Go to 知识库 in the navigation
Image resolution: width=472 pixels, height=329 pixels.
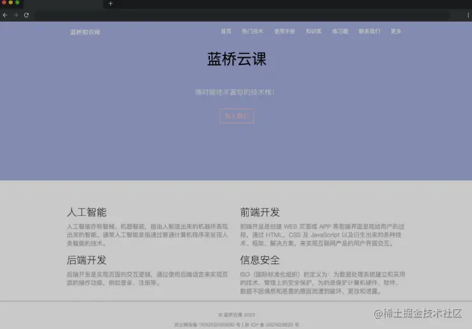click(x=314, y=31)
